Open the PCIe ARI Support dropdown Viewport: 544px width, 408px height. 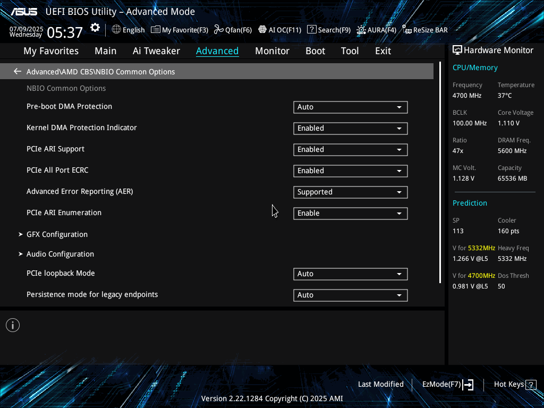(x=350, y=150)
